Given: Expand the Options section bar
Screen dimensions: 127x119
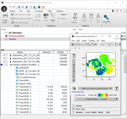Looking at the screenshot, I should pos(96,106).
